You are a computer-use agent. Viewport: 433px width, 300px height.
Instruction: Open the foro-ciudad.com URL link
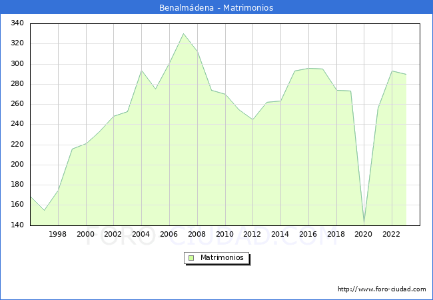click(x=382, y=289)
